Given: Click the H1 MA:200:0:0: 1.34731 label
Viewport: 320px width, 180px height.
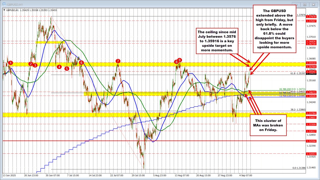Looking at the screenshot, I should 292,89.
